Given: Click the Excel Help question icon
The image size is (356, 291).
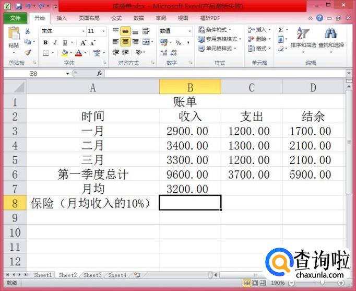Looking at the screenshot, I should (x=319, y=18).
